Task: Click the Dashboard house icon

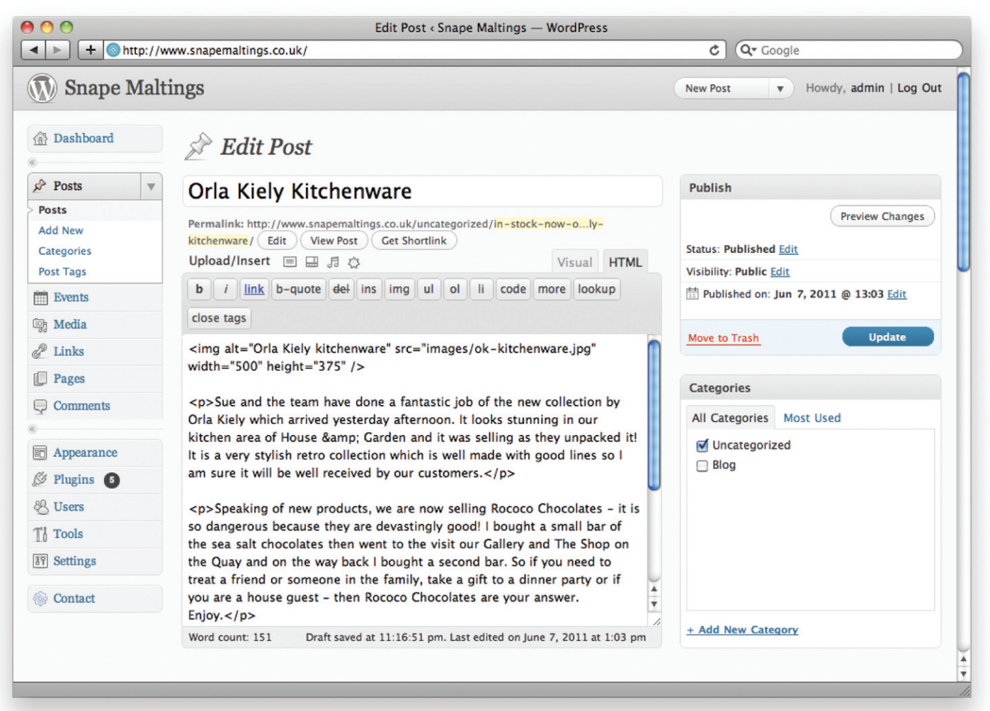Action: pyautogui.click(x=40, y=138)
